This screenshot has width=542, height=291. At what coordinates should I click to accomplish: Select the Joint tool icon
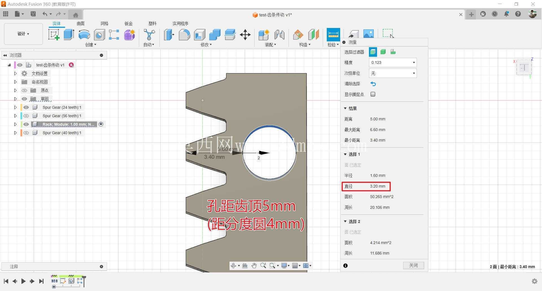279,35
